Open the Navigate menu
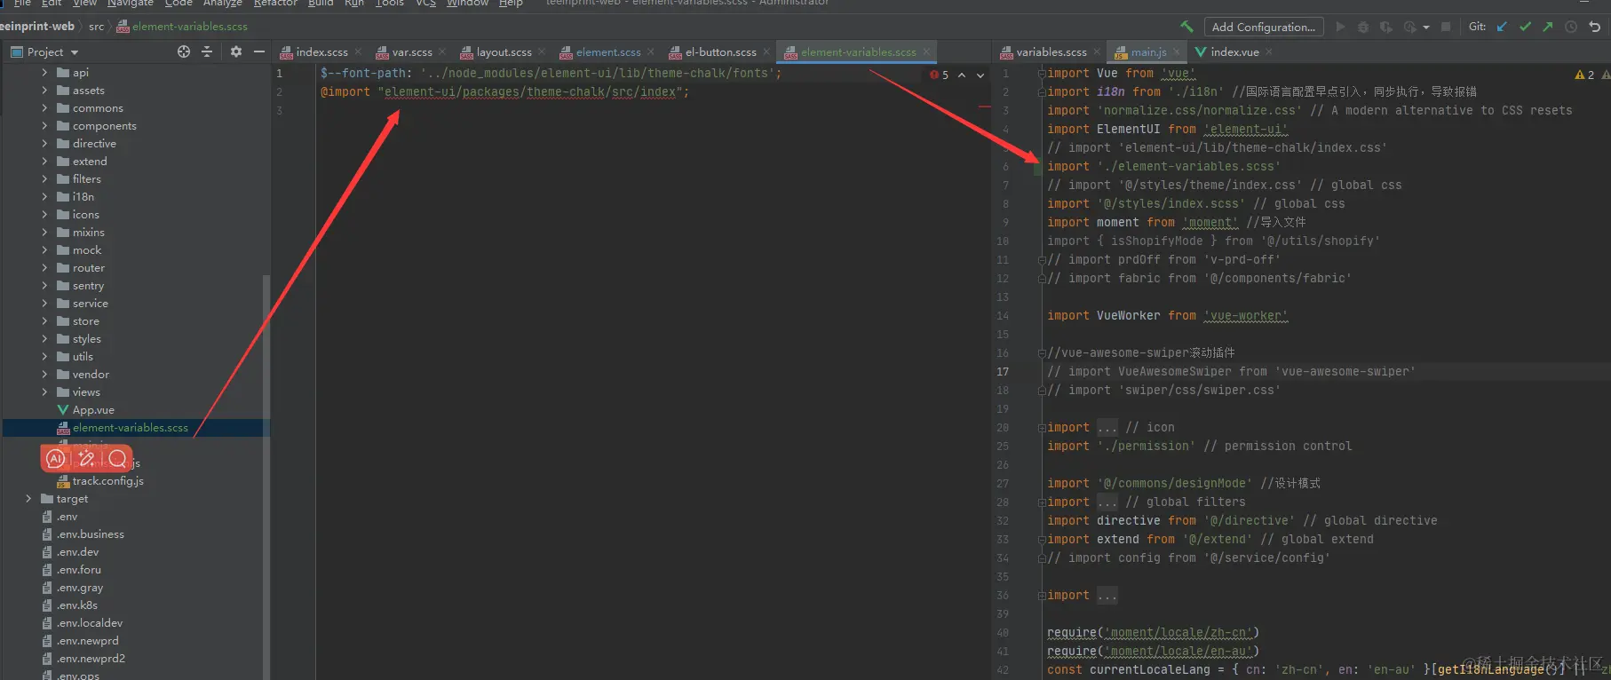This screenshot has height=680, width=1611. coord(131,3)
